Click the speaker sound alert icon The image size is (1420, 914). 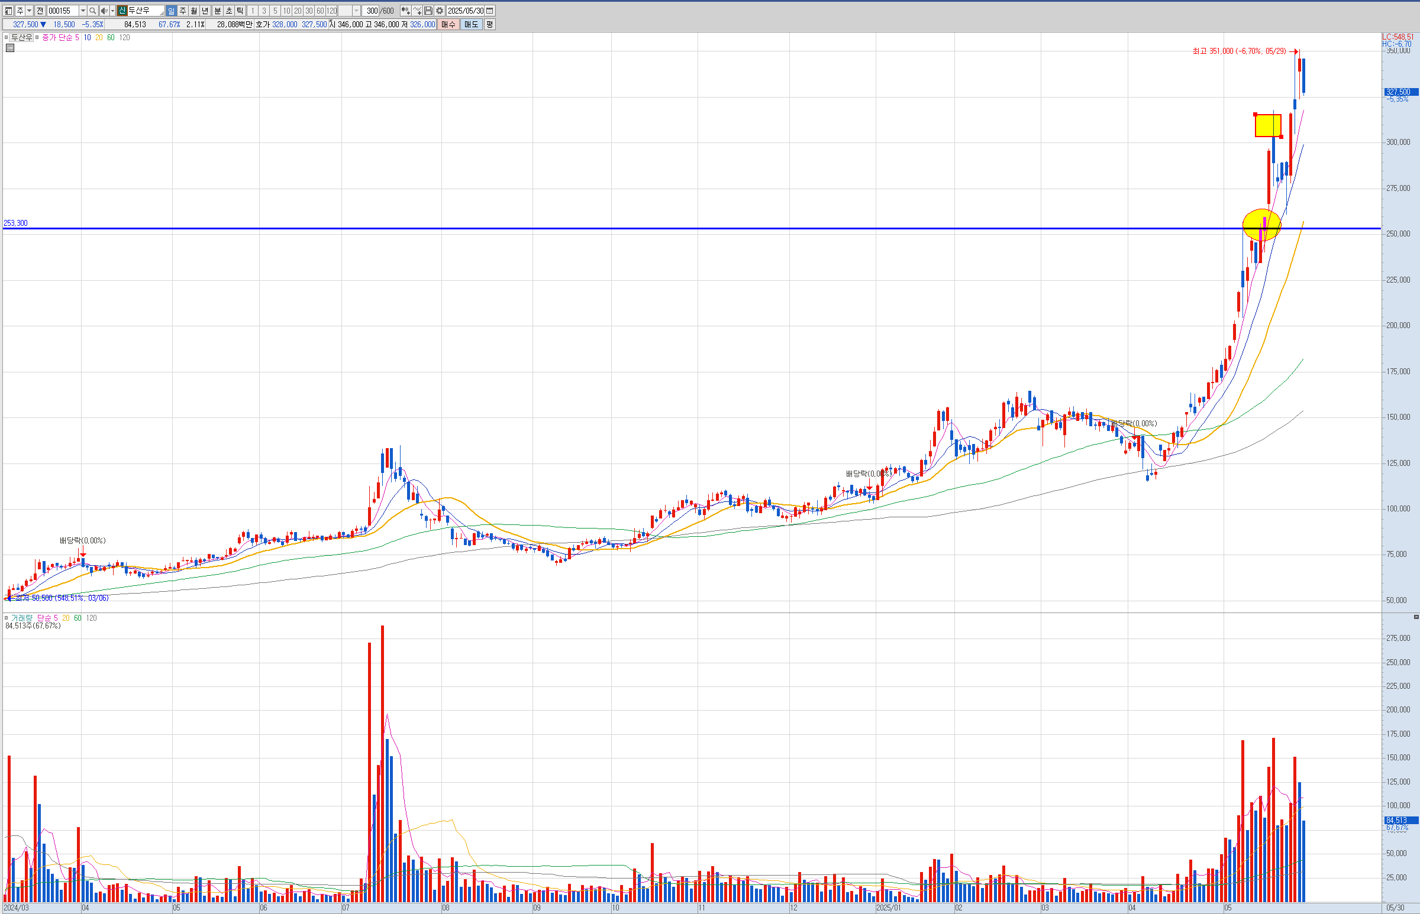[x=104, y=11]
